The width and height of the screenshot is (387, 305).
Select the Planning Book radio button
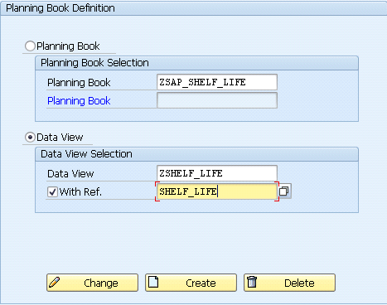coord(30,46)
